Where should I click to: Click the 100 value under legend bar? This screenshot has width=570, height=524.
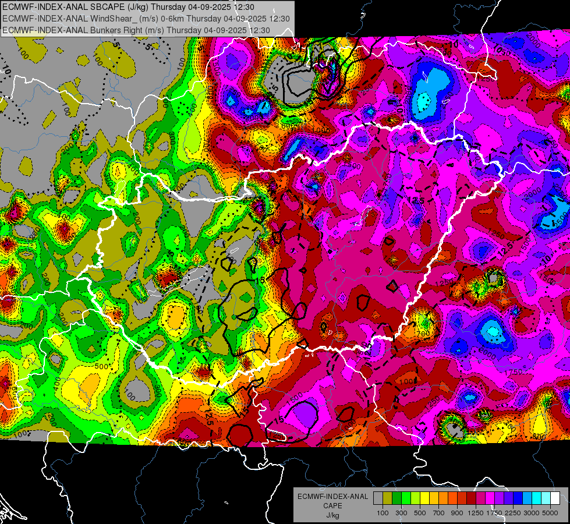(383, 513)
